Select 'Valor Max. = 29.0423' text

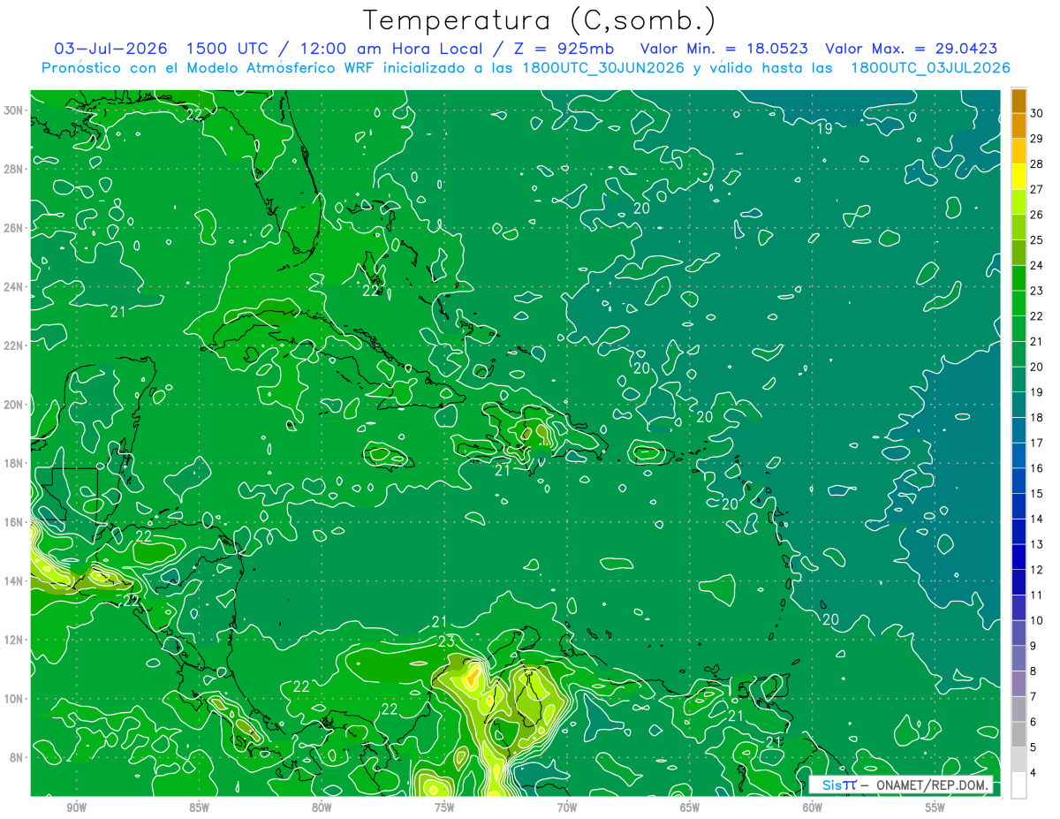[x=912, y=49]
